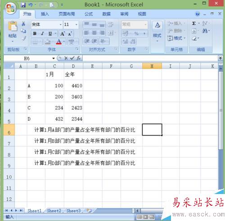225x221 pixels.
Task: Switch to the View tab
Action: click(x=142, y=14)
